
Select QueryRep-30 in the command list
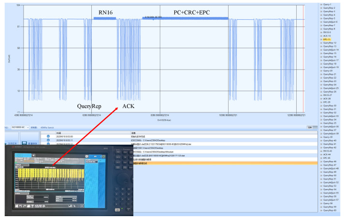point(330,106)
